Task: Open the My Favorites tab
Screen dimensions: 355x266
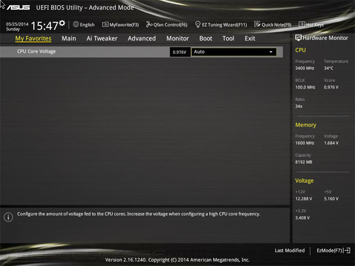Action: (33, 38)
